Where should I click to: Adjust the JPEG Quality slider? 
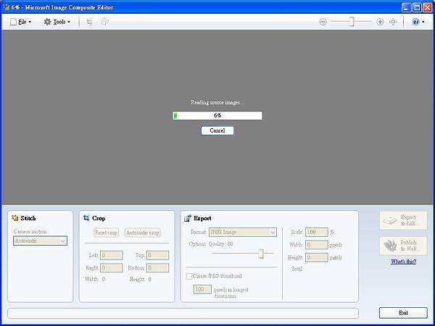click(261, 254)
